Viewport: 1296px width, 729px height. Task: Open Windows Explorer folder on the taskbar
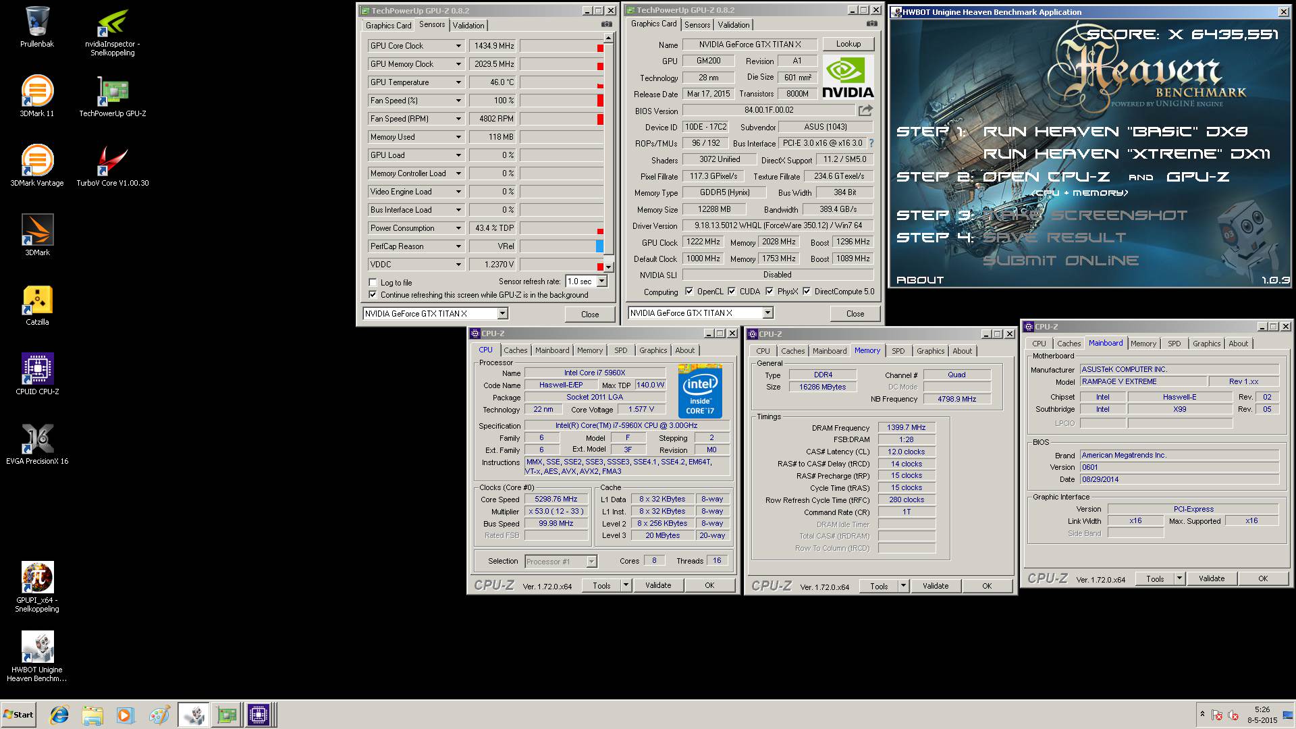pos(92,715)
